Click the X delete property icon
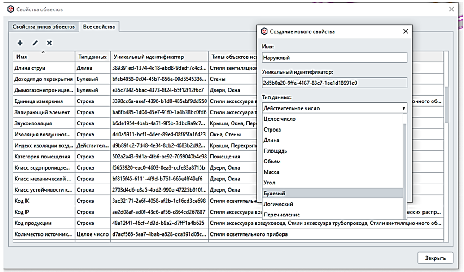 pos(49,43)
